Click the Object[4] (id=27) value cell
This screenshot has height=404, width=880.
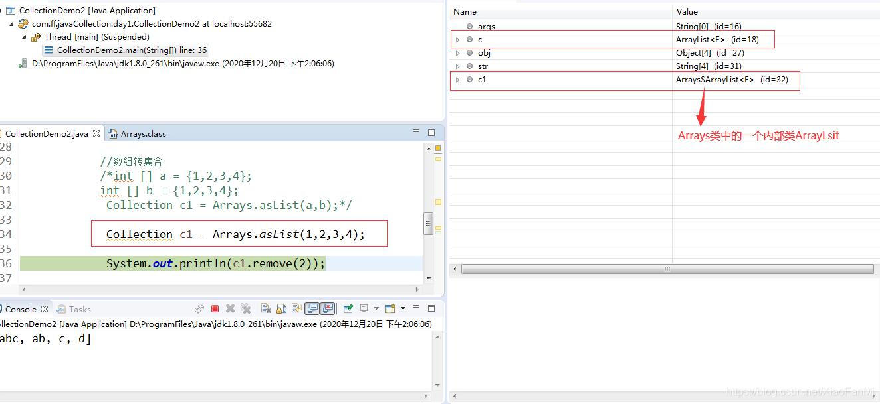710,53
